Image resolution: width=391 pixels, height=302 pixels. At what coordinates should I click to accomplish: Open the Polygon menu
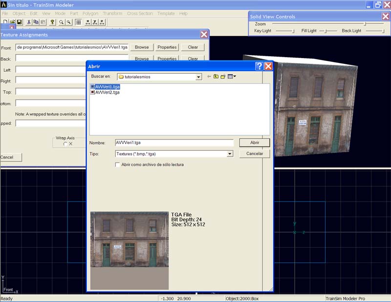click(90, 14)
